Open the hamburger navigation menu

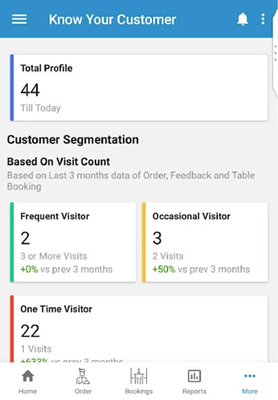[x=19, y=19]
